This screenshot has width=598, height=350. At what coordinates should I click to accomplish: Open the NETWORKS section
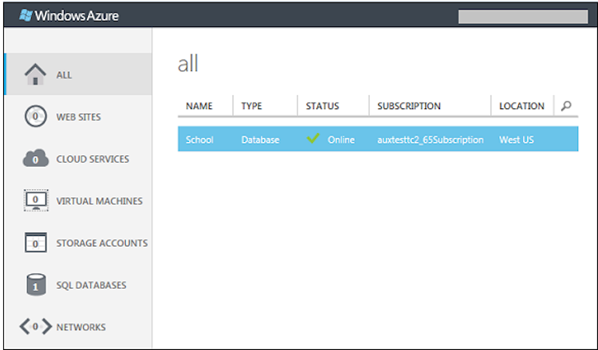pos(81,327)
